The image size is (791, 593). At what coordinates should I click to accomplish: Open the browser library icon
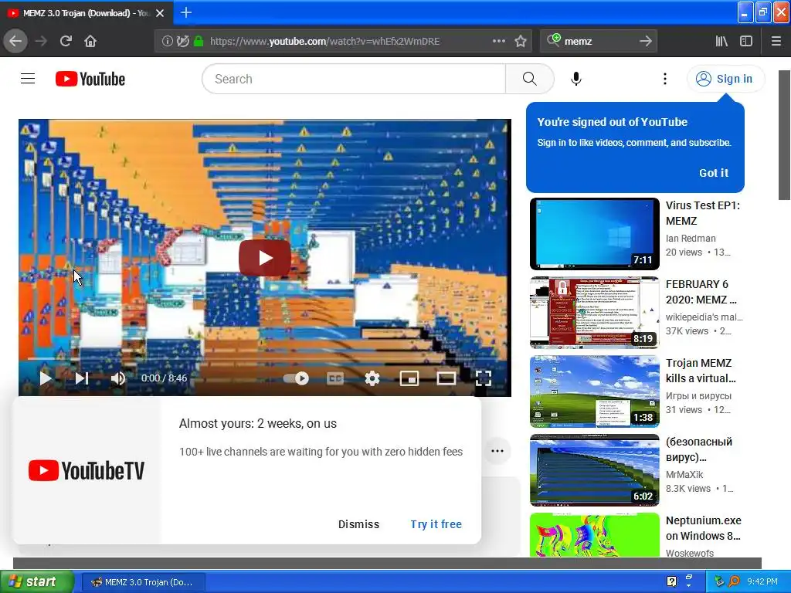tap(721, 41)
